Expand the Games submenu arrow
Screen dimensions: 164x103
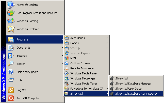point(107,43)
